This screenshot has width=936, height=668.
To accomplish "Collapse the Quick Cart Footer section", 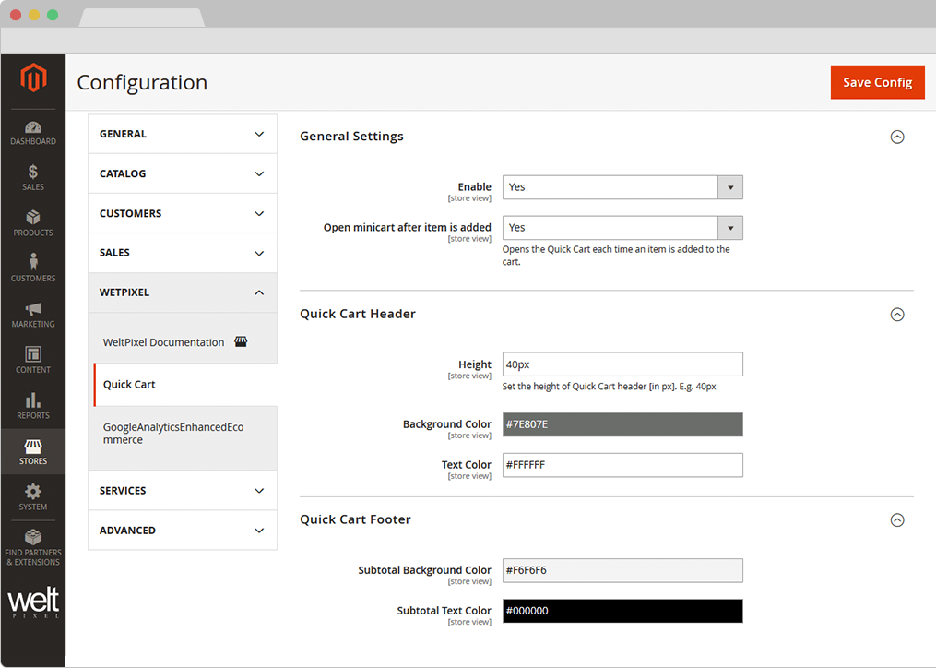I will [896, 520].
